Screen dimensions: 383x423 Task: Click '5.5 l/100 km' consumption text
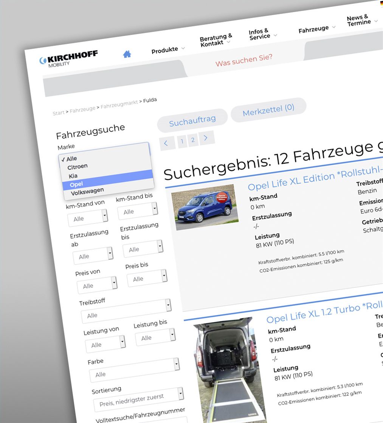331,253
